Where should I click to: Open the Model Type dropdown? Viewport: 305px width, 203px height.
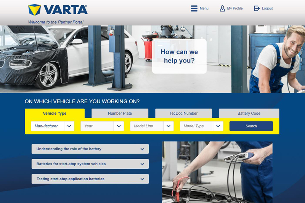click(202, 126)
